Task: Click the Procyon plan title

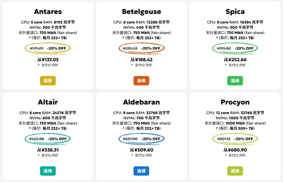Action: (x=235, y=102)
